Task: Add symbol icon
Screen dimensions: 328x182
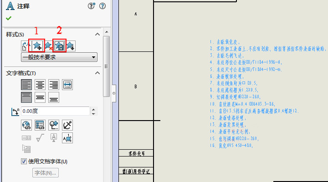Action: pyautogui.click(x=54, y=125)
